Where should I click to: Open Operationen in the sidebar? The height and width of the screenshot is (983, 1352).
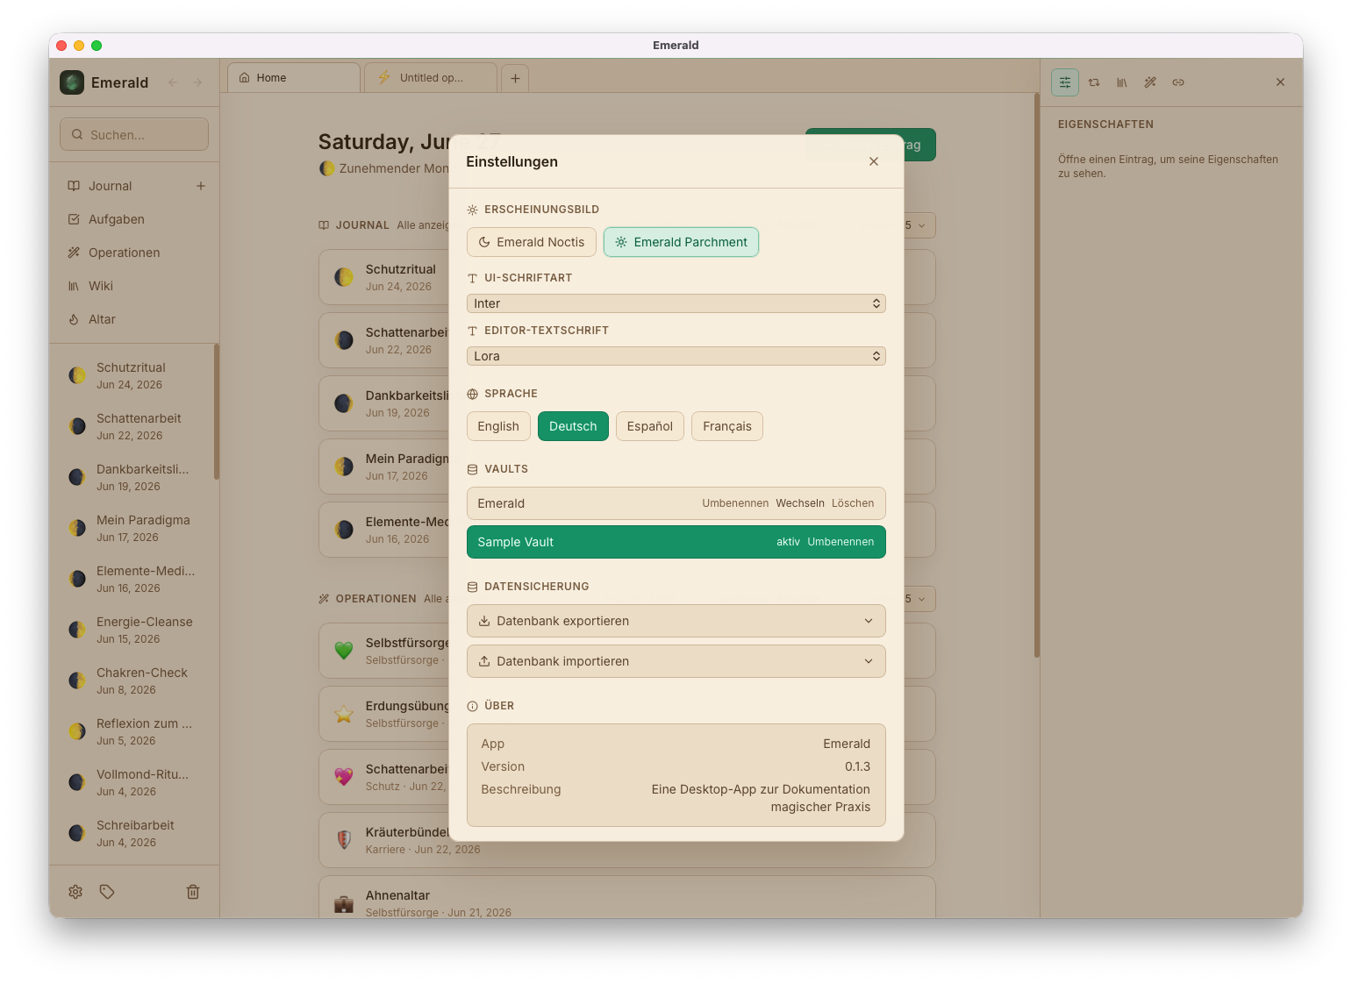coord(124,253)
